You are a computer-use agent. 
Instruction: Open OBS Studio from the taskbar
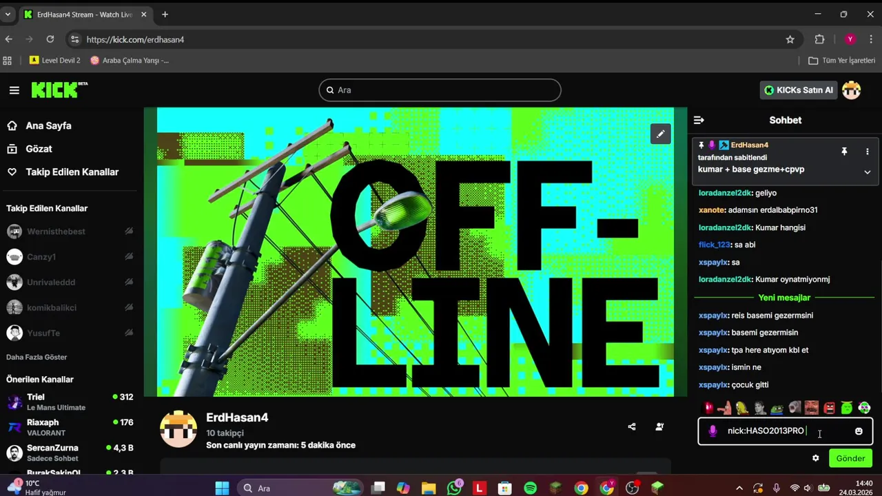click(x=632, y=488)
